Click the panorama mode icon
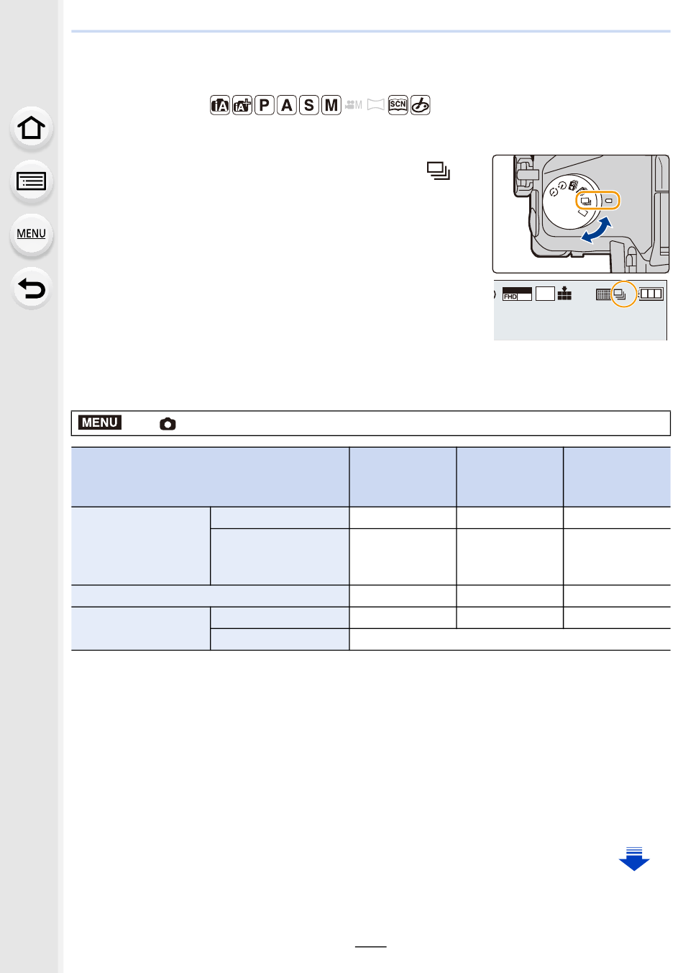Viewport: 683px width, 973px height. coord(375,105)
